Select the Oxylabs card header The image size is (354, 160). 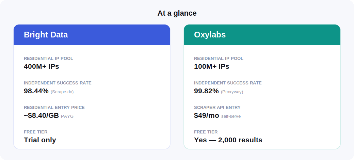coord(262,35)
